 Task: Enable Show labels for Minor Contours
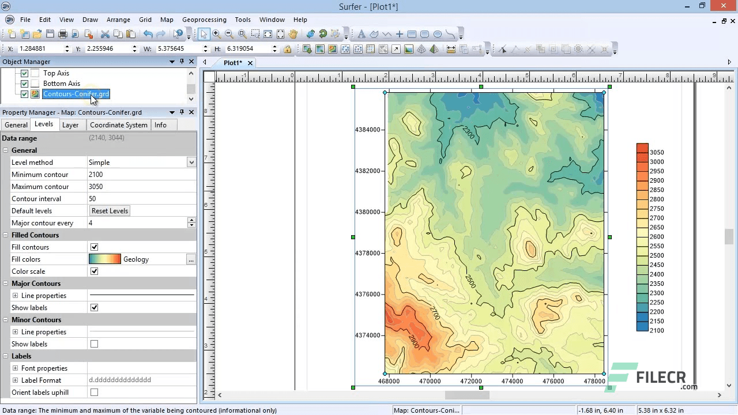(x=94, y=344)
